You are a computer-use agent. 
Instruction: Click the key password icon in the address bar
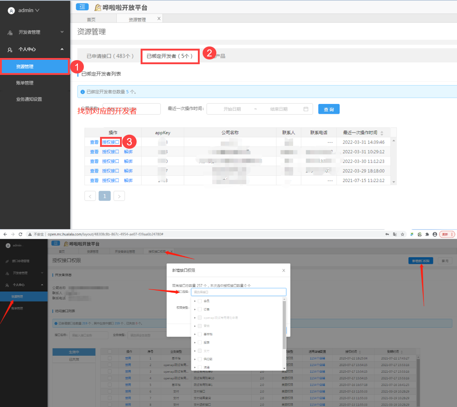387,234
